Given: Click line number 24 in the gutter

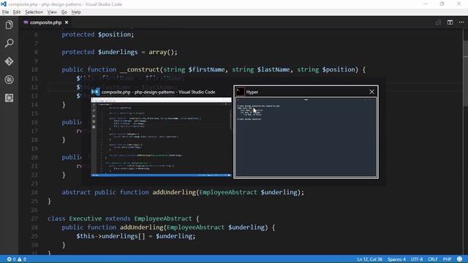Looking at the screenshot, I should point(34,192).
